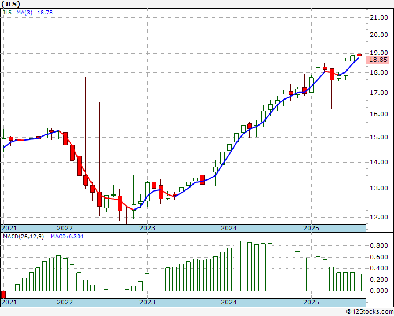This screenshot has height=316, width=394.
Task: Click the MACD(26,12,9) indicator label
Action: (x=23, y=237)
